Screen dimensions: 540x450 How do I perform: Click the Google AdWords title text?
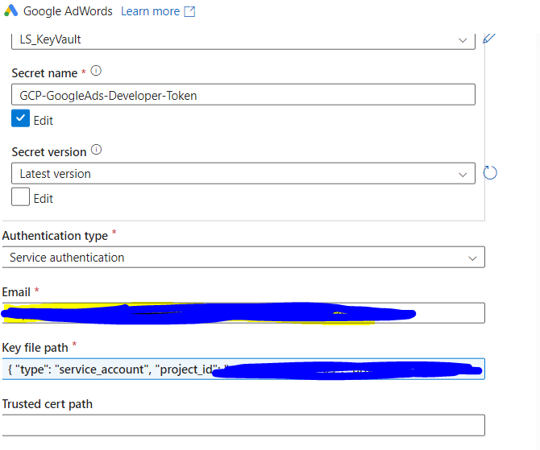point(68,11)
